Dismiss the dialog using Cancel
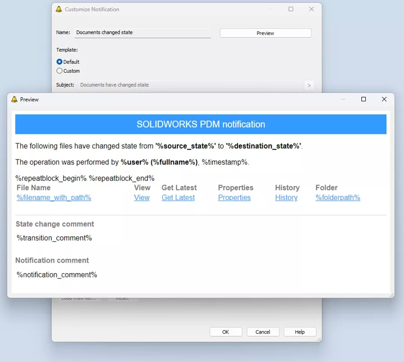The width and height of the screenshot is (404, 362). pyautogui.click(x=263, y=331)
